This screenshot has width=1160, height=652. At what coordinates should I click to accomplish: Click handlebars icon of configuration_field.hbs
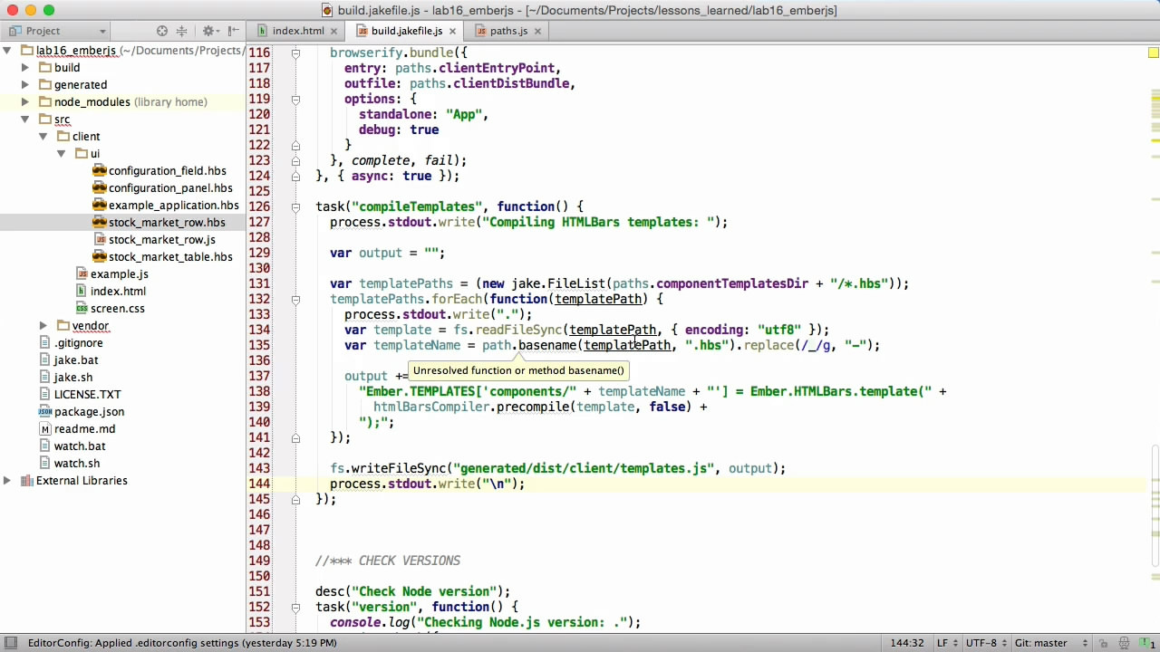pyautogui.click(x=100, y=171)
